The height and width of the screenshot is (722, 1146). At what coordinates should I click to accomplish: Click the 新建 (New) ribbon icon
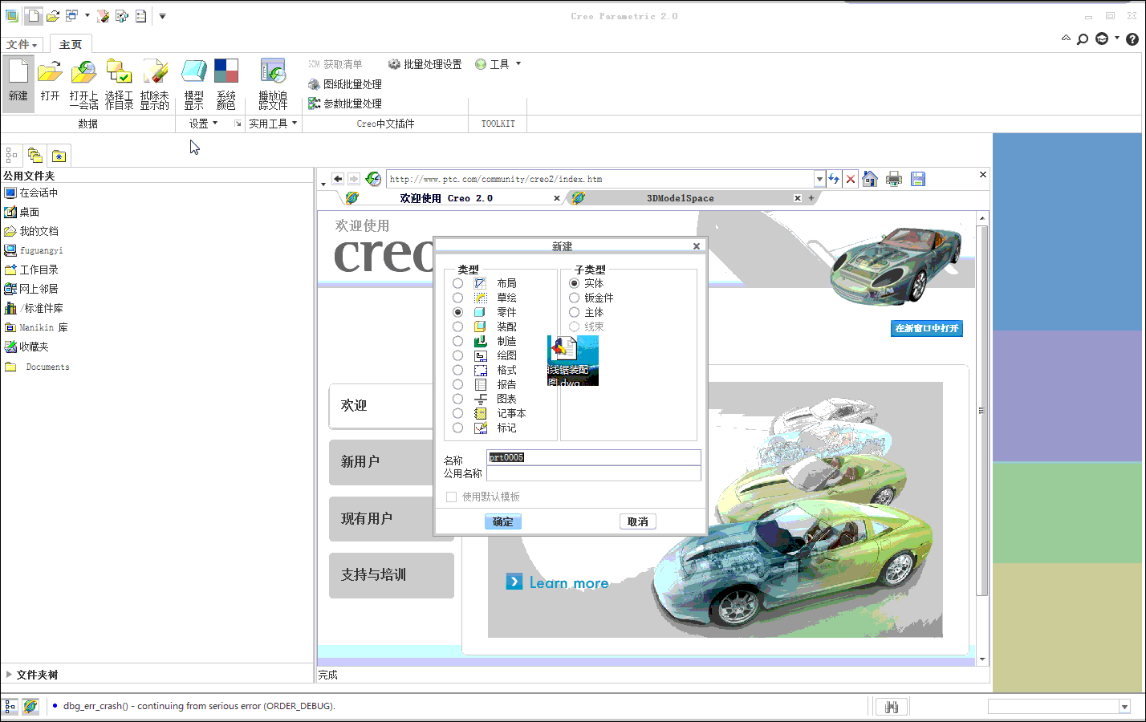(18, 83)
